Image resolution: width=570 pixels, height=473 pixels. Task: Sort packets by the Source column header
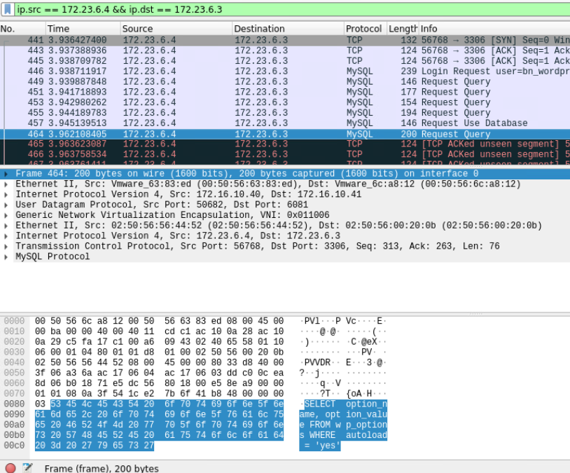(x=176, y=29)
